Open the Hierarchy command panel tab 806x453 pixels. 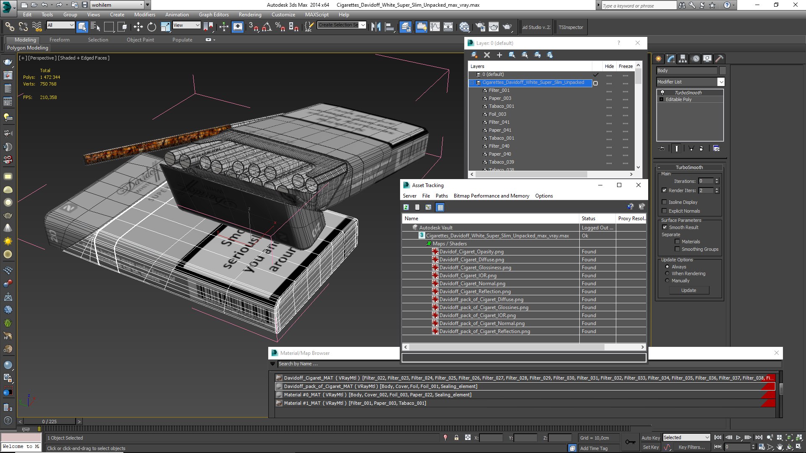point(683,59)
